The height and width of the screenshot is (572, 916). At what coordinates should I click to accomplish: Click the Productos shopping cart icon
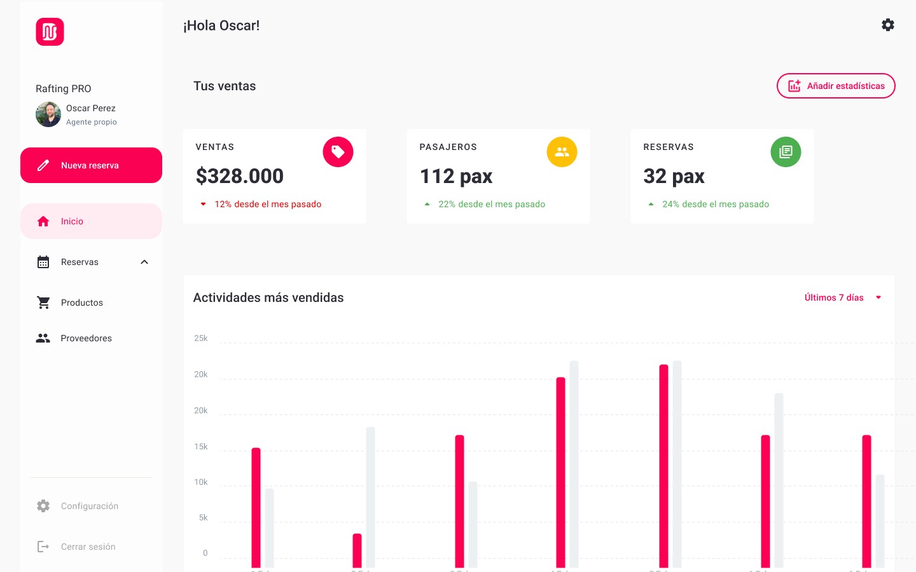(x=43, y=303)
